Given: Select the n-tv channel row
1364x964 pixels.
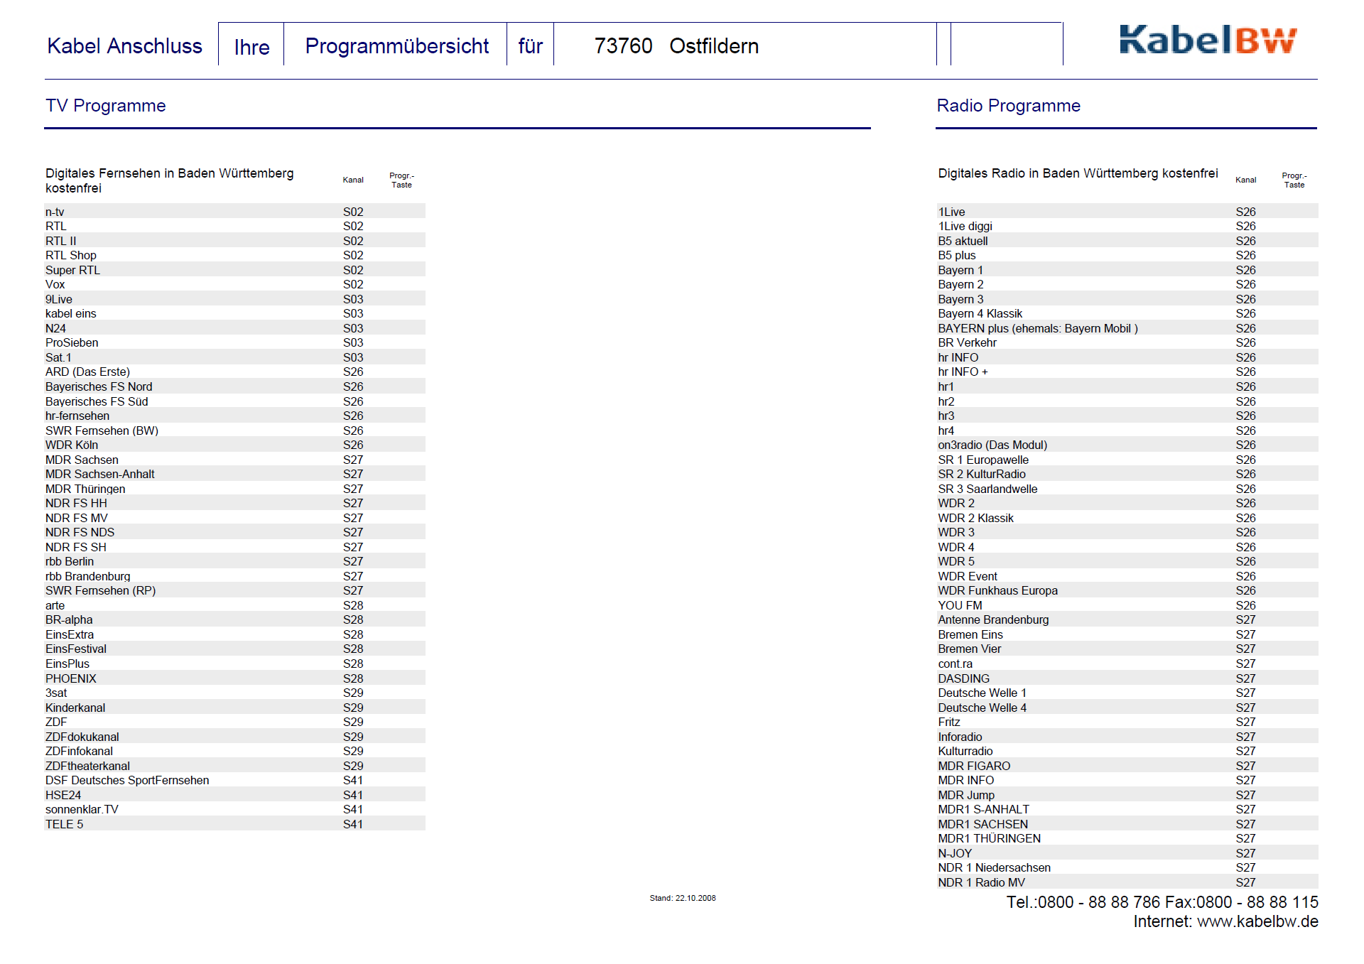Looking at the screenshot, I should [x=55, y=212].
